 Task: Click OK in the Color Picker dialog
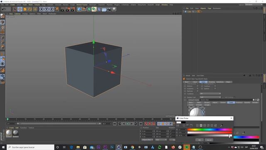pyautogui.click(x=199, y=140)
